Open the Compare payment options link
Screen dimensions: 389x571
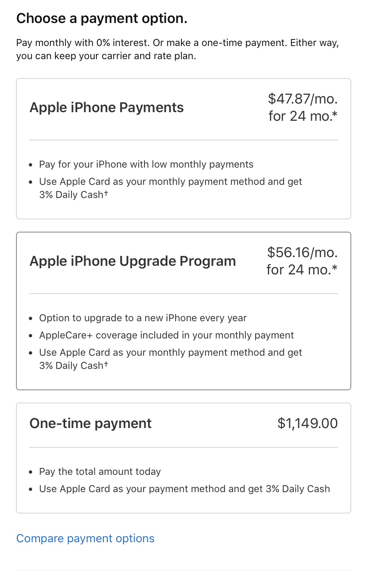[x=85, y=539]
